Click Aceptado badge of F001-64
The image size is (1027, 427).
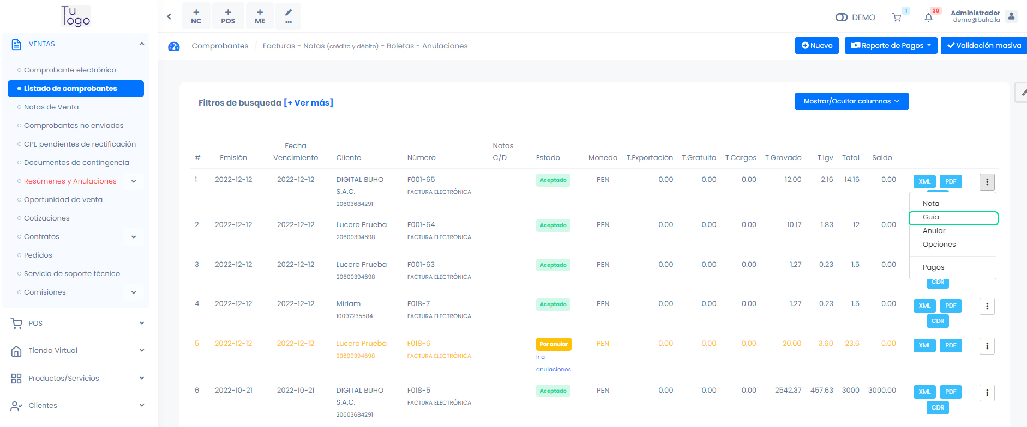click(x=553, y=225)
